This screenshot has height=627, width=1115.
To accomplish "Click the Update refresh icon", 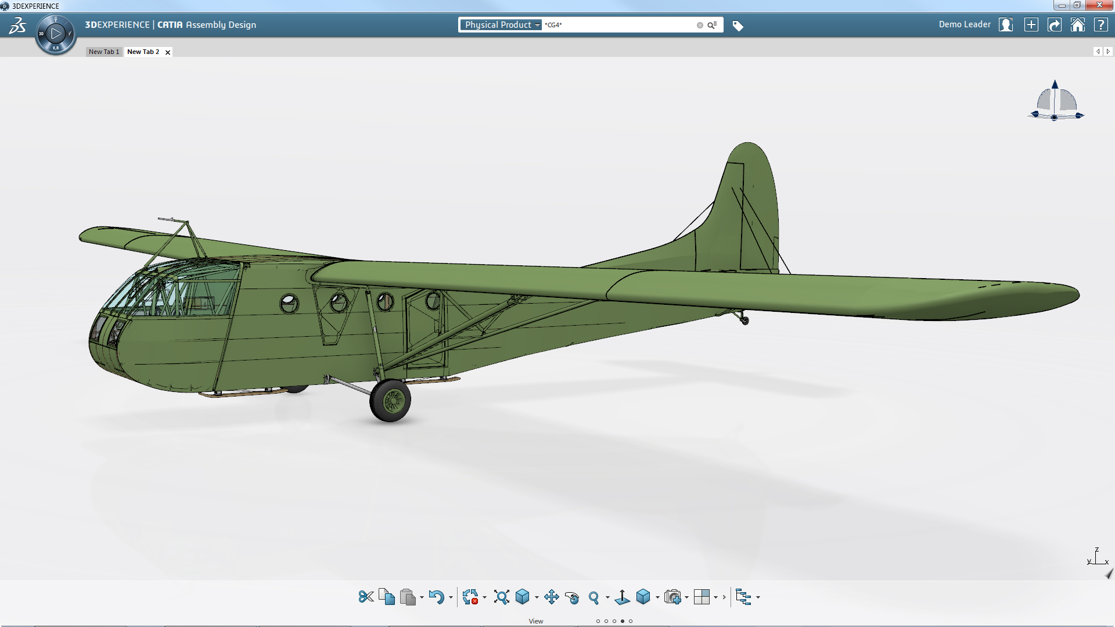I will (470, 597).
